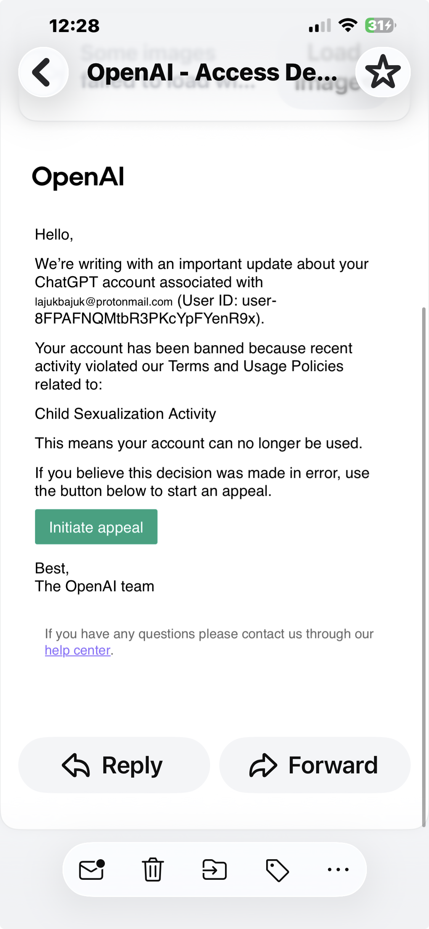Tap the battery status indicator
Screen dimensions: 429x929
point(381,26)
